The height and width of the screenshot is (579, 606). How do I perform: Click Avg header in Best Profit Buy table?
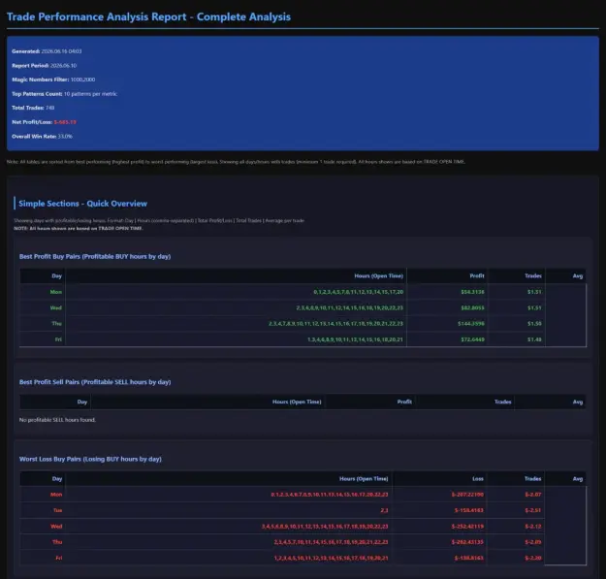tap(578, 276)
